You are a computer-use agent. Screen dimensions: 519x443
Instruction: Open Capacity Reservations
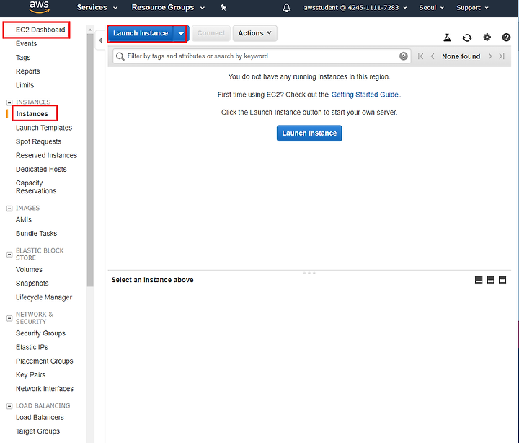[36, 187]
